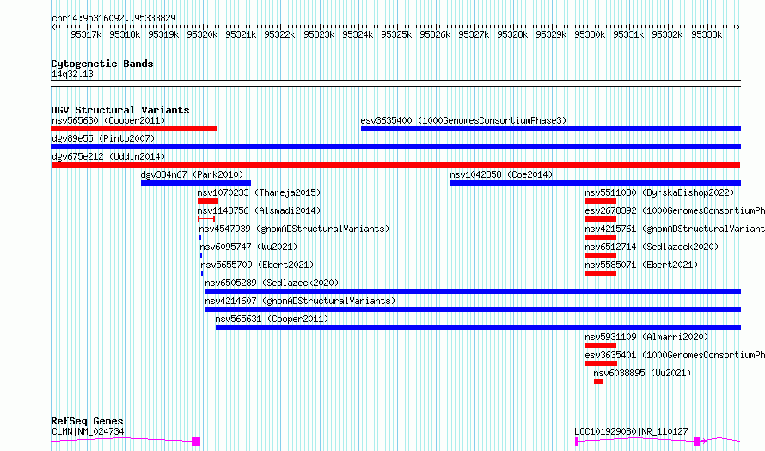Click the dgv89e55 (Pinto2007) blue bar

pos(396,147)
